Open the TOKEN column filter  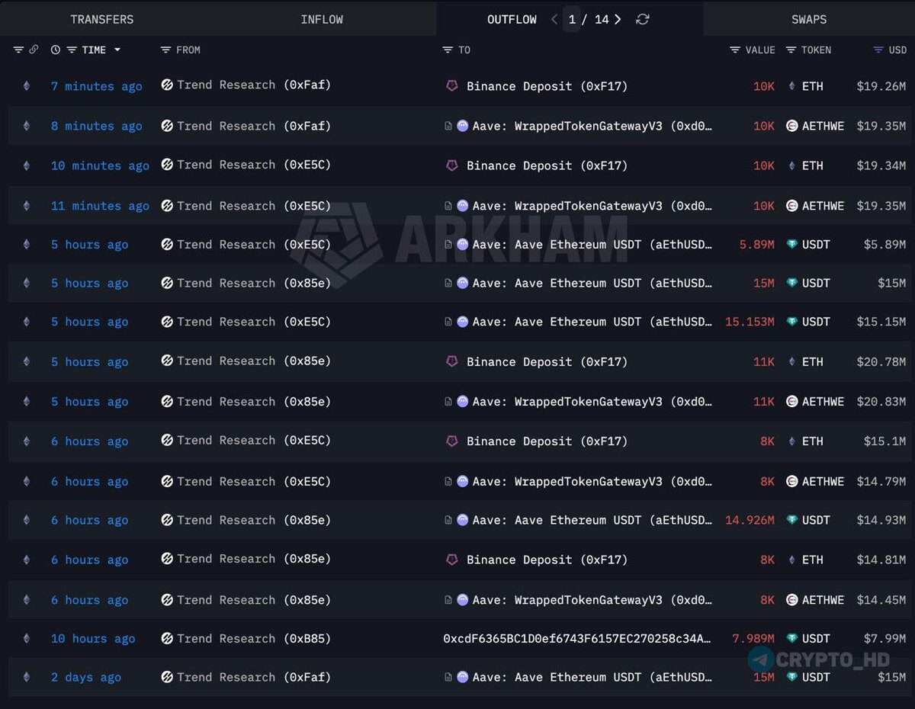791,50
